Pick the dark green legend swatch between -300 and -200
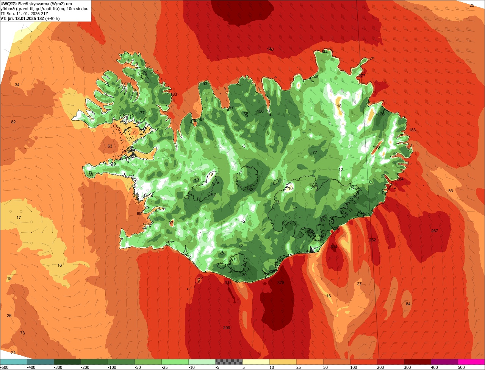The height and width of the screenshot is (370, 485). 67,362
